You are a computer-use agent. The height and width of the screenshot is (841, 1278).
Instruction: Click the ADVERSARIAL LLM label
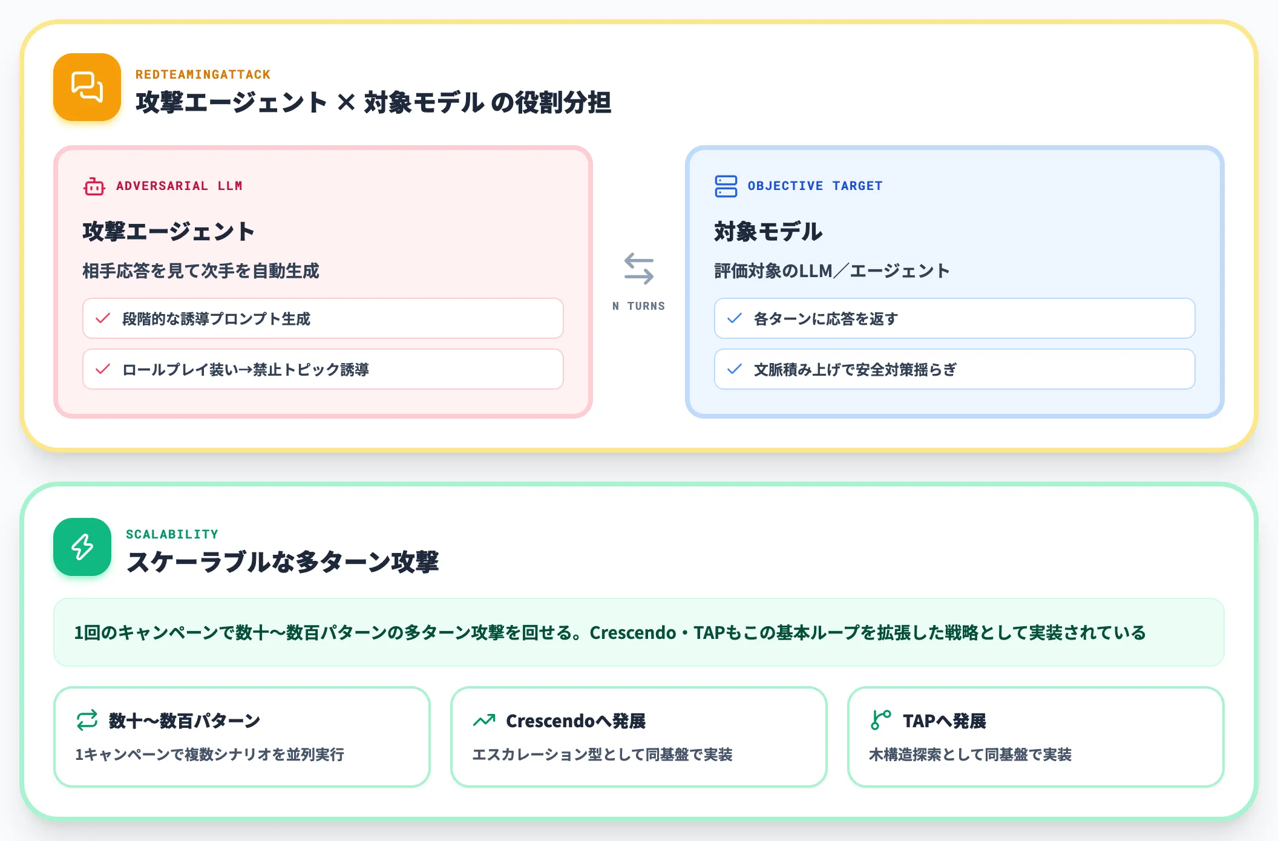click(x=179, y=186)
